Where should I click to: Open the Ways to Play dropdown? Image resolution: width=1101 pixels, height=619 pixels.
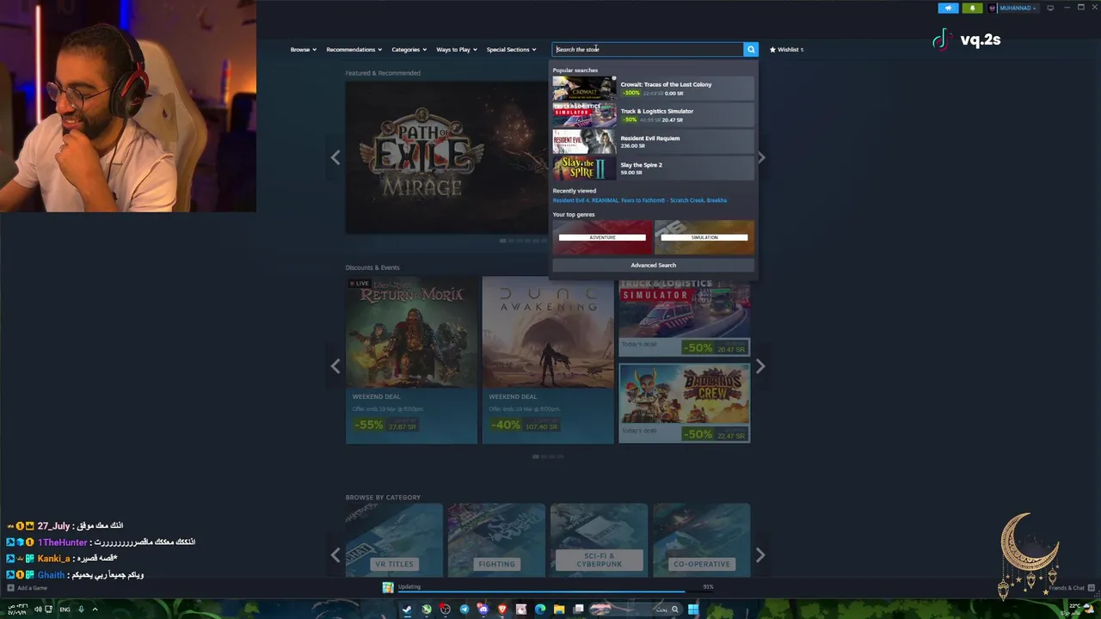click(x=456, y=50)
